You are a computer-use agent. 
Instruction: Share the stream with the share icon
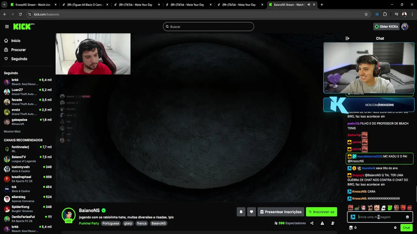coord(312,223)
